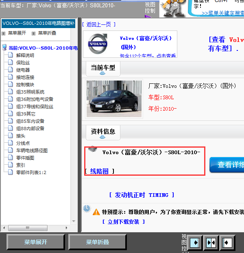Select 继电器 in the tree
The image size is (244, 253).
[23, 70]
